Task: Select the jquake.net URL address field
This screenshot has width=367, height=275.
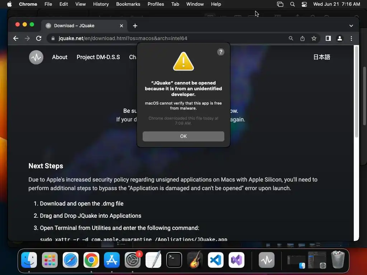Action: click(123, 38)
